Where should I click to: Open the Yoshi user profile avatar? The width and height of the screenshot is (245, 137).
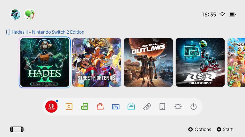point(30,15)
